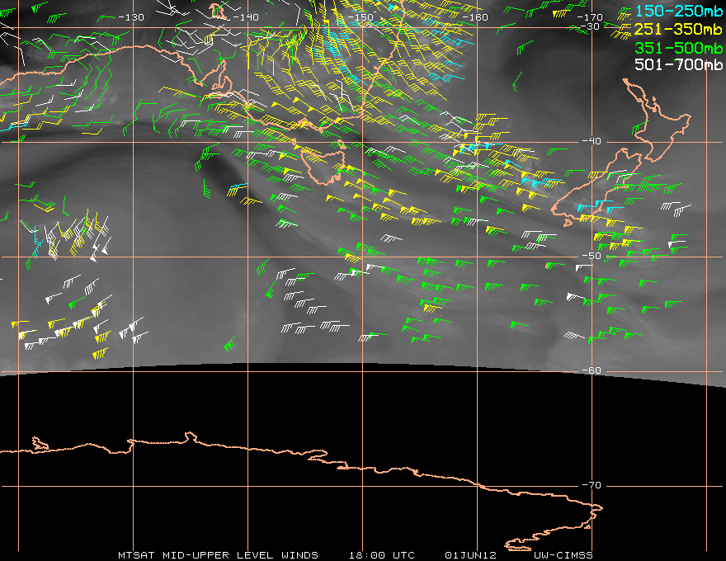Click the -130 longitude label
The height and width of the screenshot is (561, 726).
click(x=131, y=17)
